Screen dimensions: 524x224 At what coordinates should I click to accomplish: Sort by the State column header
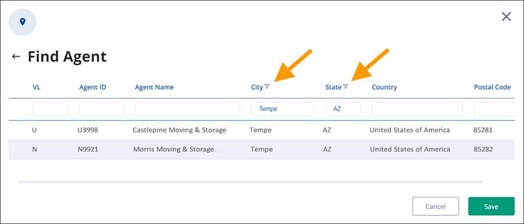click(333, 87)
